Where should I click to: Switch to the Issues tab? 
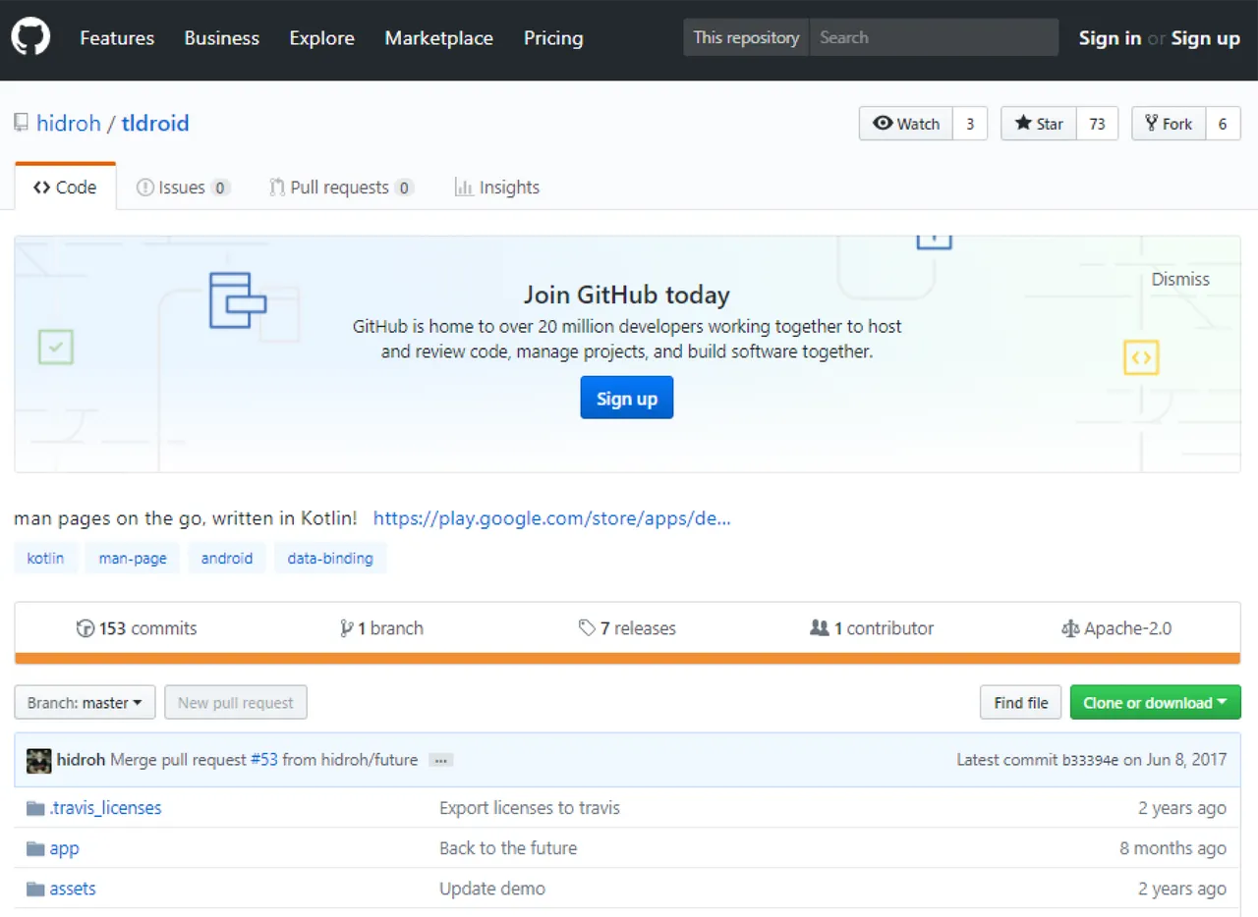183,188
